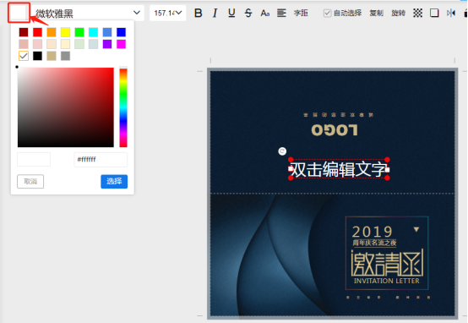Confirm color with blue 选择 button
The image size is (468, 323).
[x=114, y=181]
